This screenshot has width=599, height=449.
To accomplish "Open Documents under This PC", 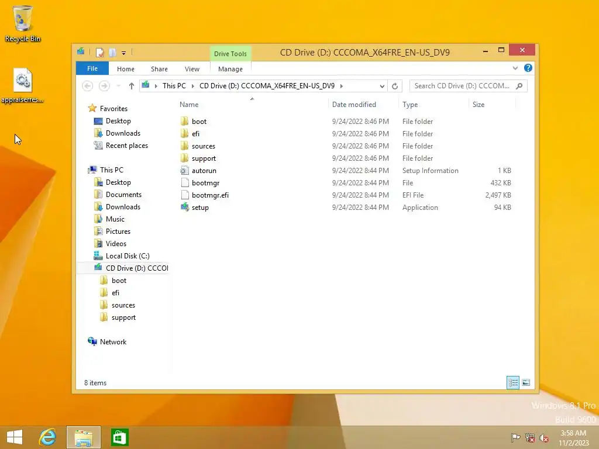I will (x=123, y=195).
